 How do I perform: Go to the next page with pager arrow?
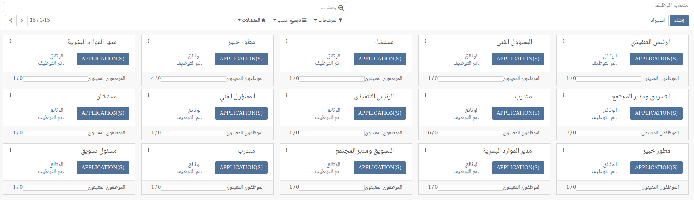tap(22, 20)
